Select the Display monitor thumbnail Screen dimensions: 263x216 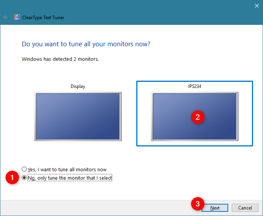(78, 116)
